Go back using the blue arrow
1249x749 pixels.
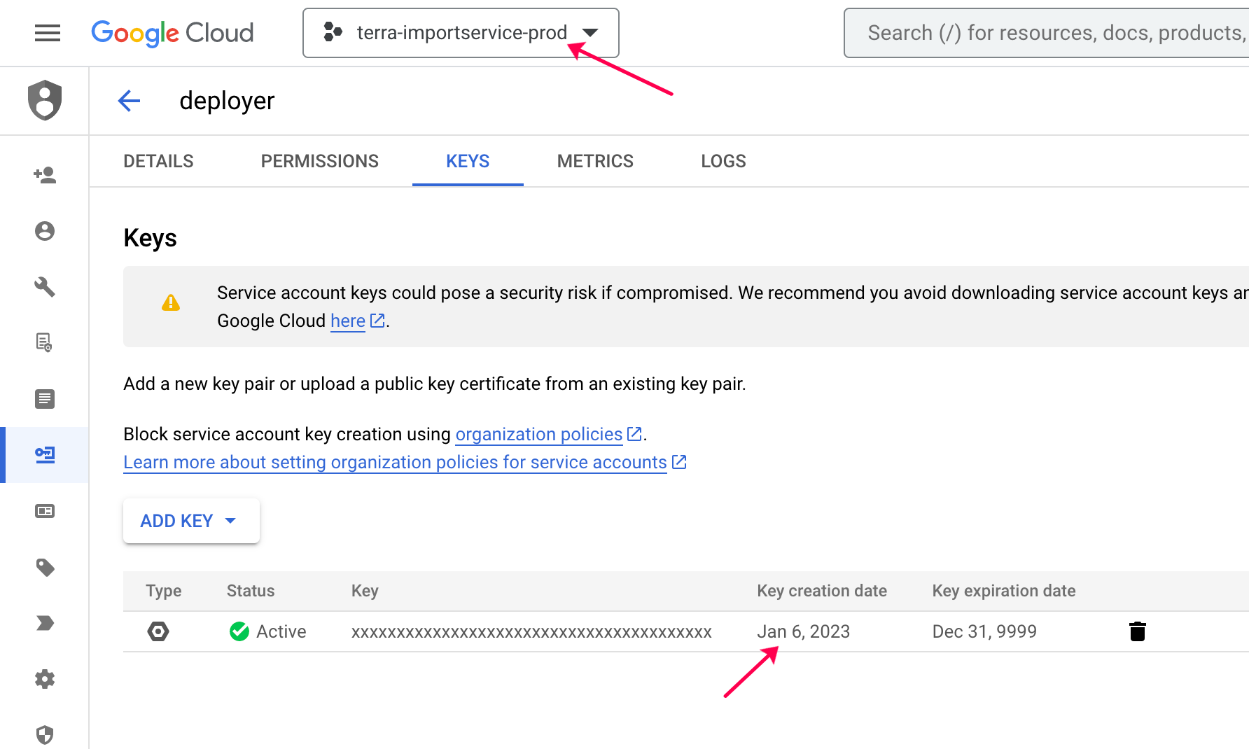point(129,101)
